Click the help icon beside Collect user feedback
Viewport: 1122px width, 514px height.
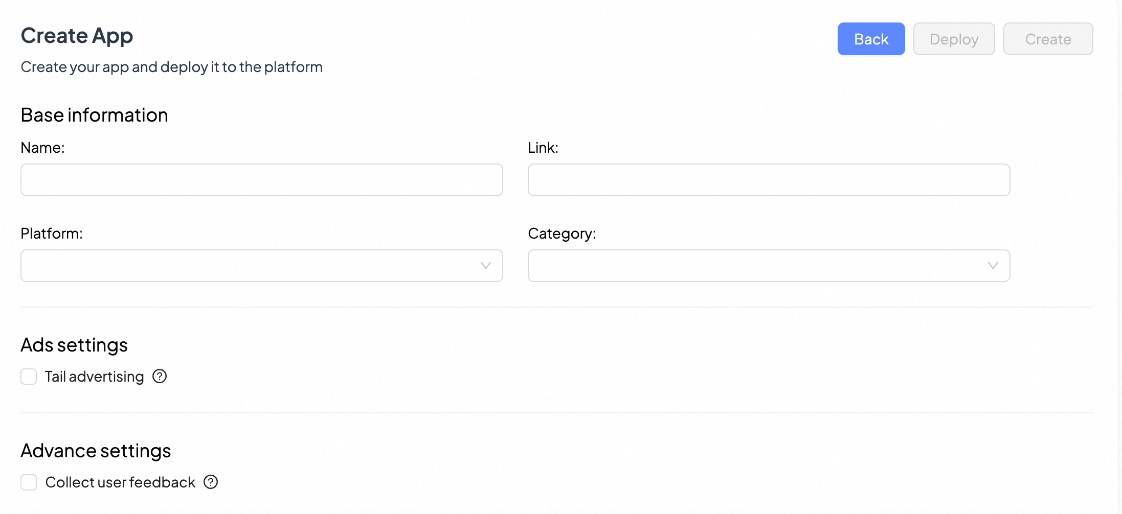pyautogui.click(x=211, y=482)
